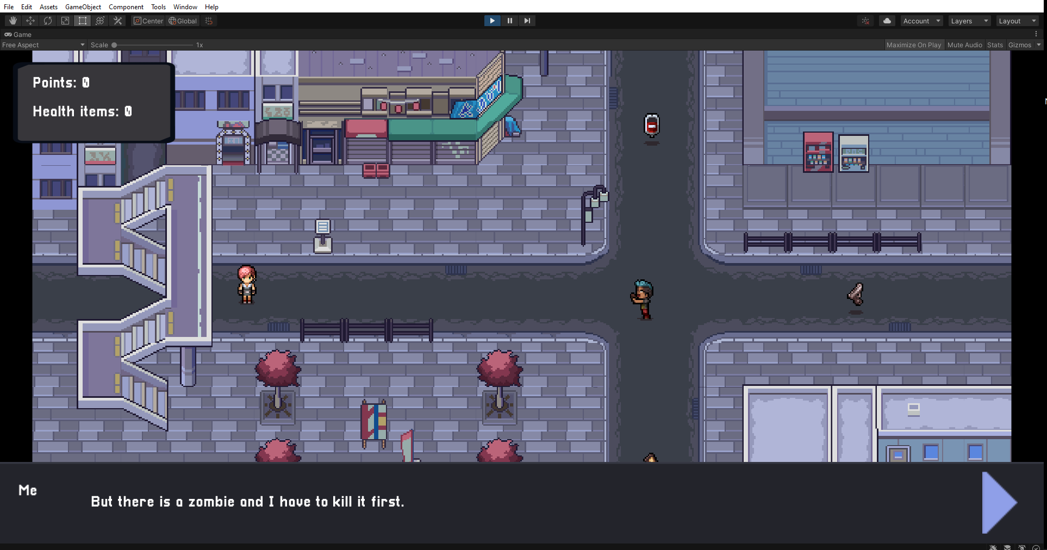This screenshot has height=550, width=1047.
Task: Enable Maximize On Play
Action: [x=914, y=45]
